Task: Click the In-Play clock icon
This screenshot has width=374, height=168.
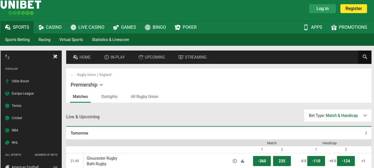Action: [107, 57]
